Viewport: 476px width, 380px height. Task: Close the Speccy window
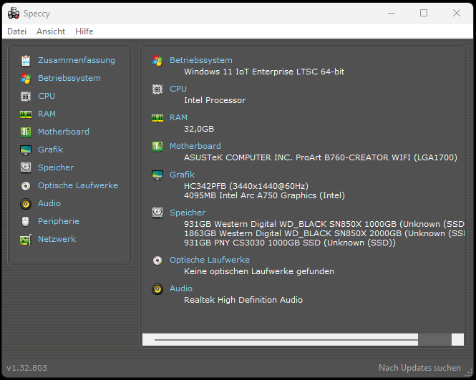tap(457, 13)
